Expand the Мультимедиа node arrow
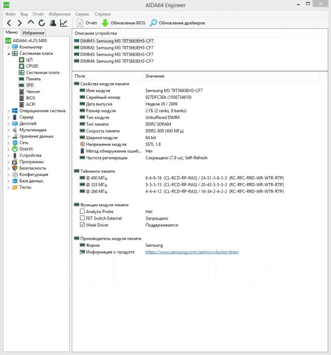This screenshot has height=355, width=331. (x=9, y=130)
